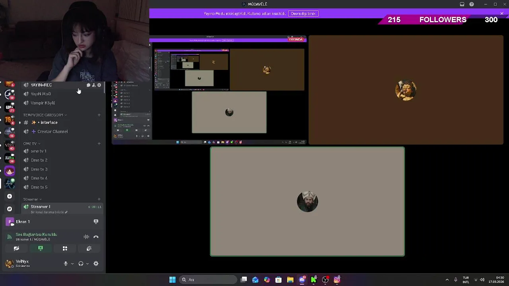The image size is (509, 286).
Task: Open the server with 39 badge
Action: pyautogui.click(x=10, y=158)
